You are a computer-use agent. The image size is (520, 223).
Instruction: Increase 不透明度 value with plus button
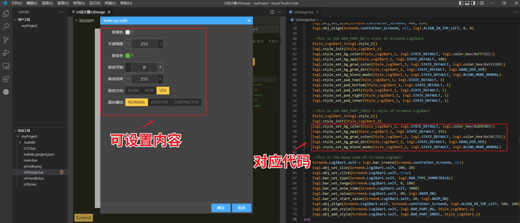click(160, 44)
